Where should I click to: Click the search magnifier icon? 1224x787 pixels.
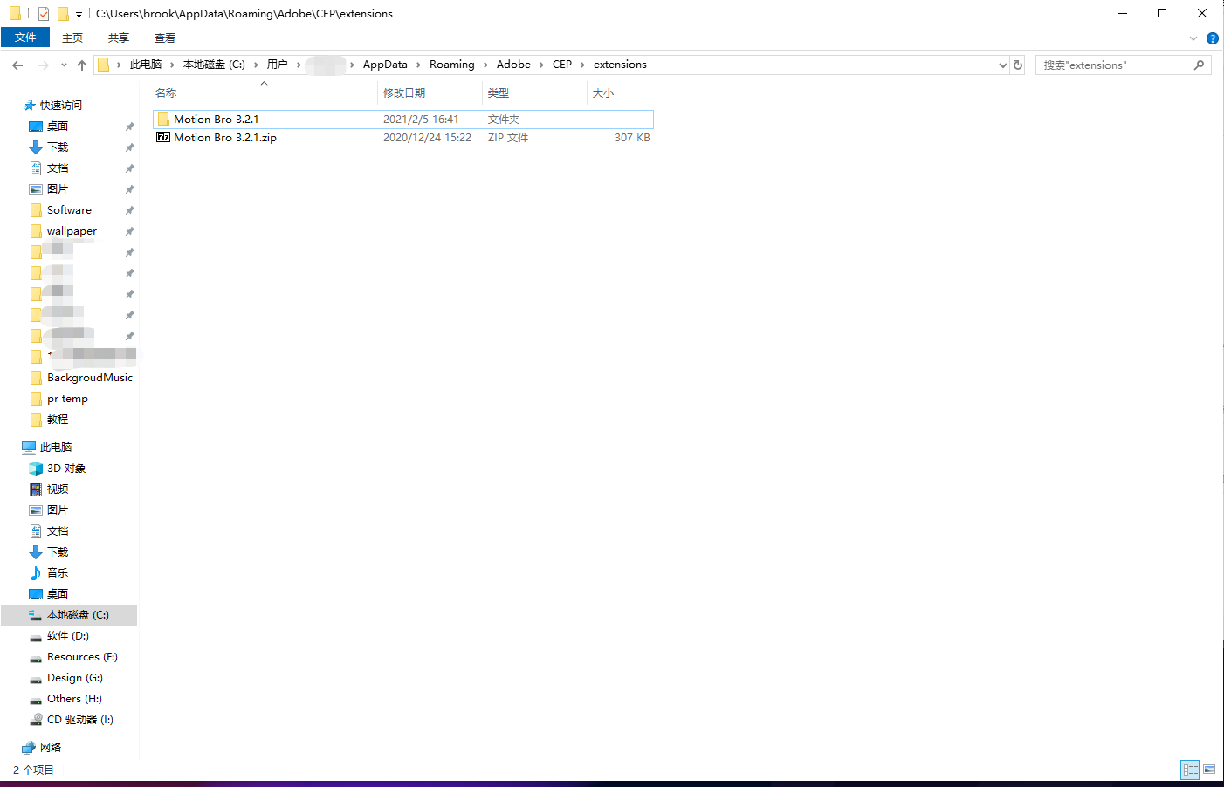pos(1199,65)
